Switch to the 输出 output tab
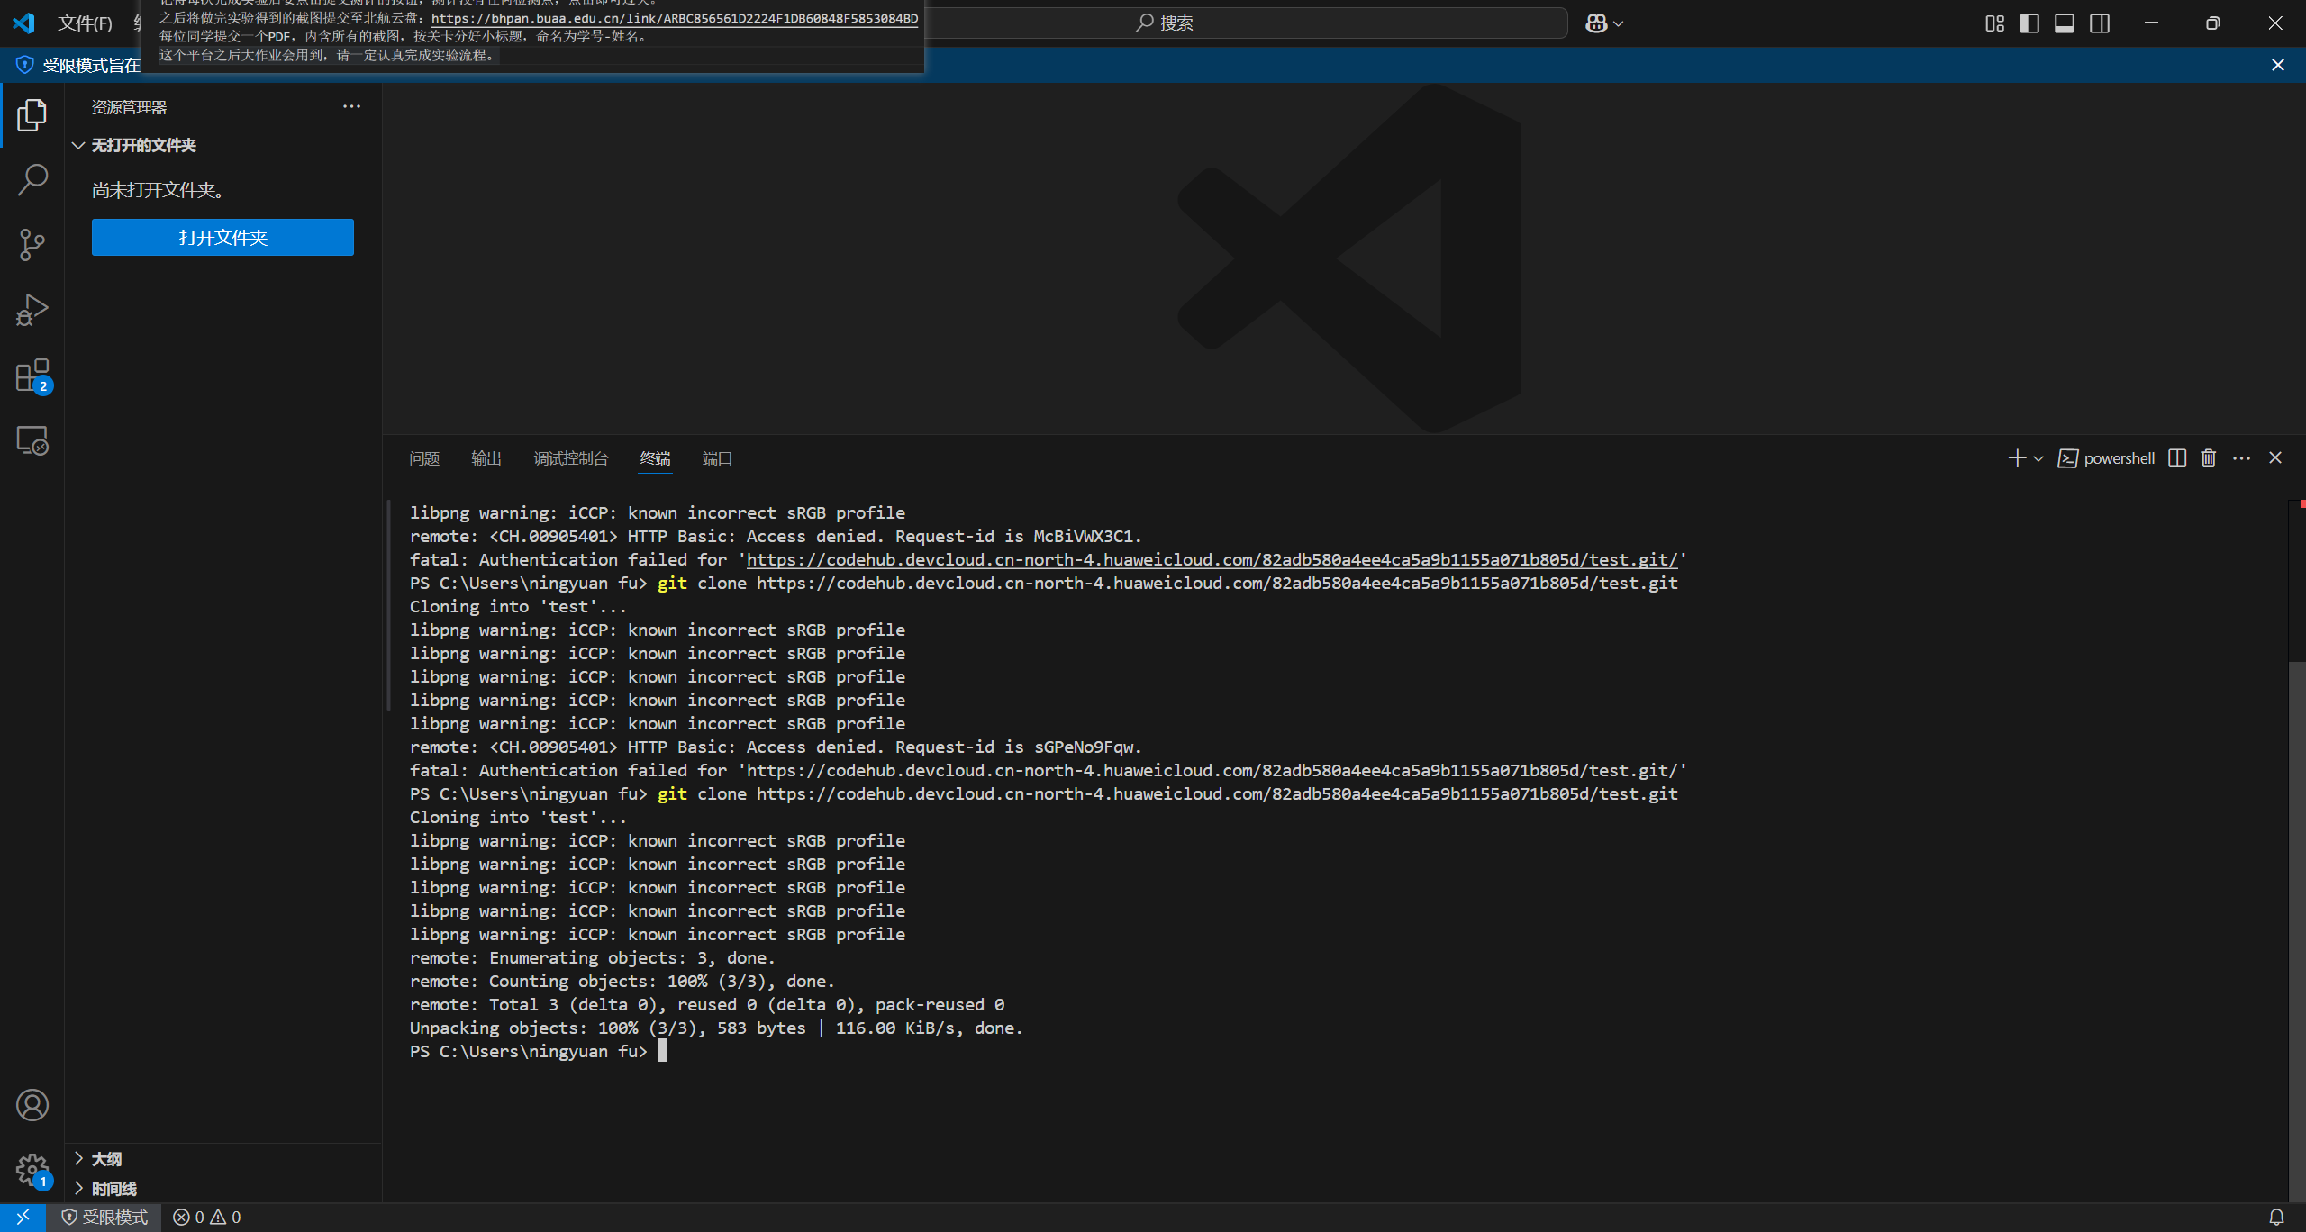The image size is (2306, 1232). click(486, 458)
